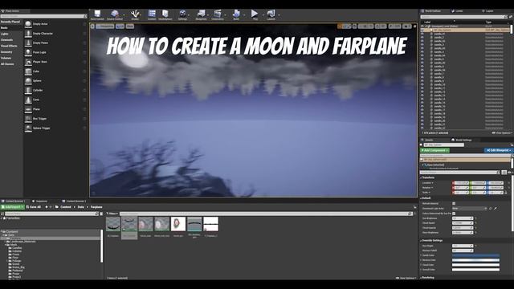This screenshot has height=289, width=514.
Task: Open the Blueprints toolbar icon
Action: tap(201, 14)
